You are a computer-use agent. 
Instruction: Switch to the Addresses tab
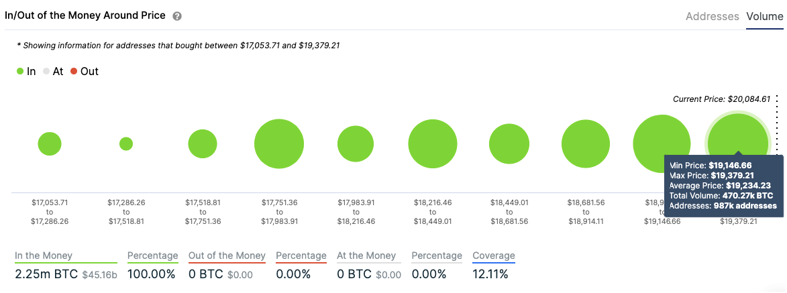[712, 17]
